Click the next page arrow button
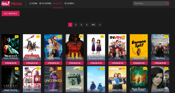Image resolution: width=175 pixels, height=93 pixels. coord(100,25)
